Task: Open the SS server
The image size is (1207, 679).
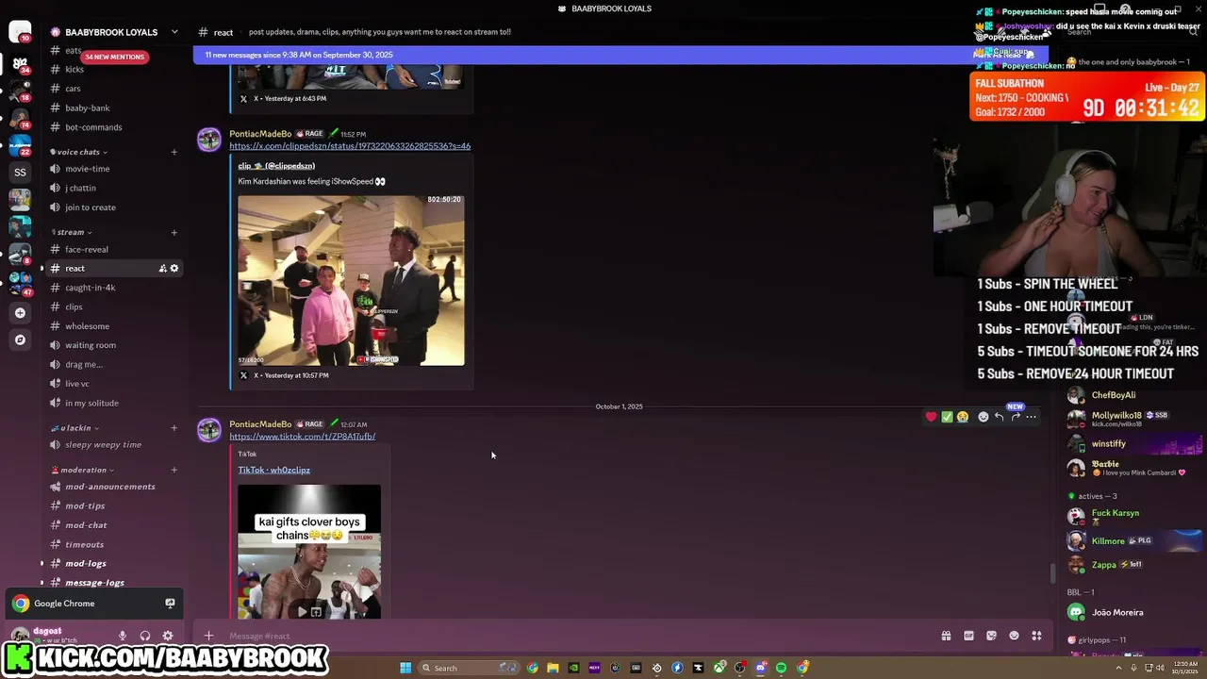Action: (20, 173)
